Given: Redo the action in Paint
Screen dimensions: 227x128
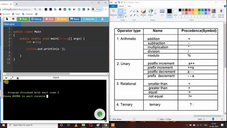Looking at the screenshot, I should pyautogui.click(x=122, y=2).
